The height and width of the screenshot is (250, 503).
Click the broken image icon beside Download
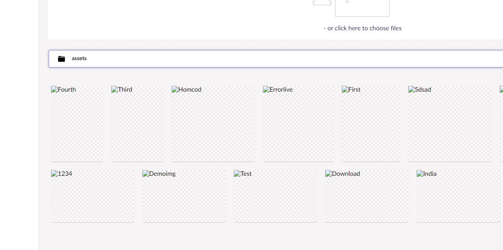329,174
